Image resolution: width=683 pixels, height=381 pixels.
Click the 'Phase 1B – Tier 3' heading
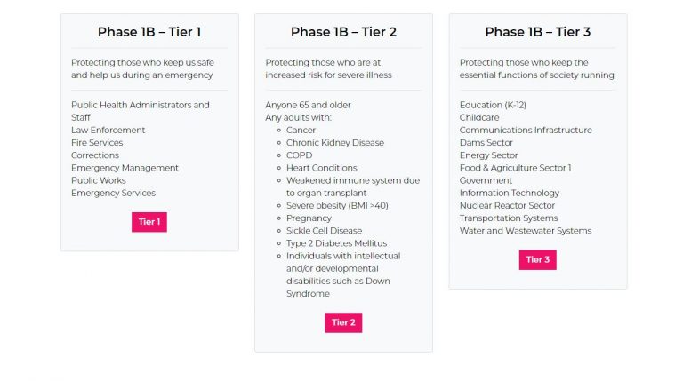538,32
